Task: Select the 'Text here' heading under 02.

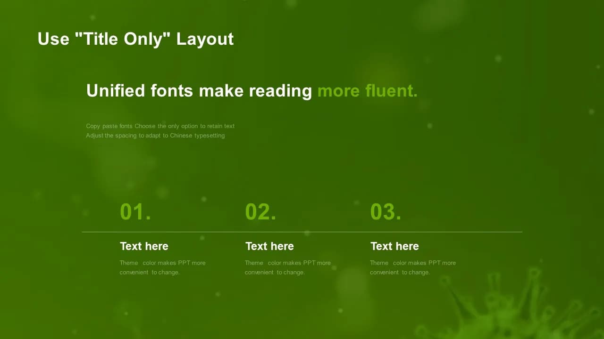Action: click(x=269, y=246)
